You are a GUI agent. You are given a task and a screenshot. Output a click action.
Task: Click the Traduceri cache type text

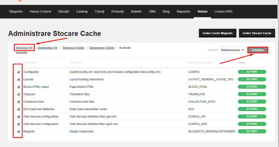tap(29, 94)
